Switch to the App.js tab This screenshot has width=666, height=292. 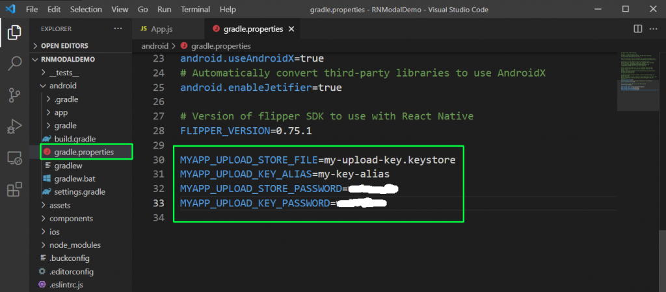168,29
